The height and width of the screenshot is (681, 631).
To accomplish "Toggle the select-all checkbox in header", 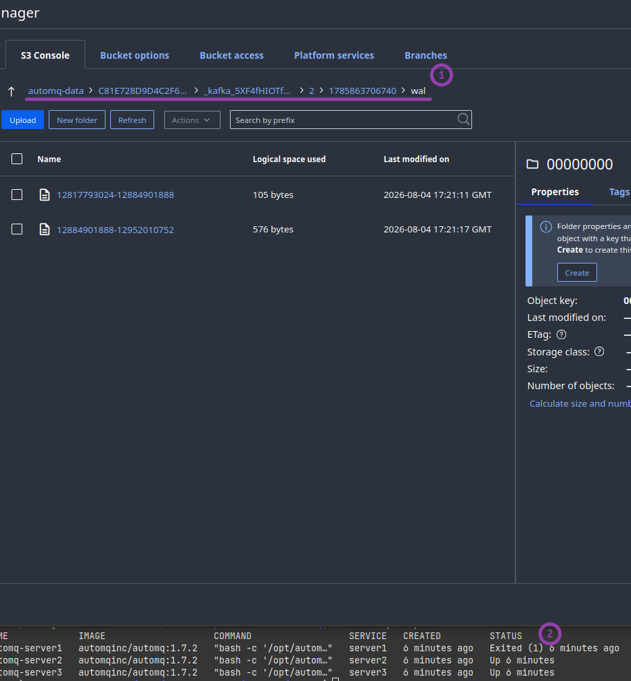I will [x=17, y=159].
